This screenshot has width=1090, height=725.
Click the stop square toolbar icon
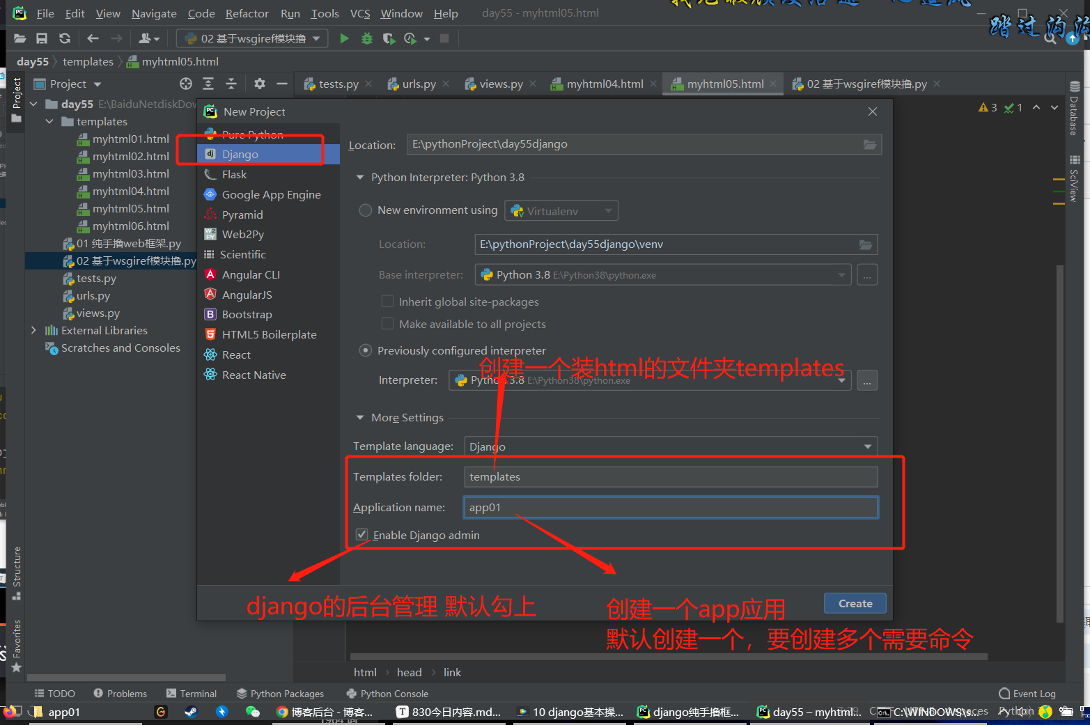click(x=444, y=38)
